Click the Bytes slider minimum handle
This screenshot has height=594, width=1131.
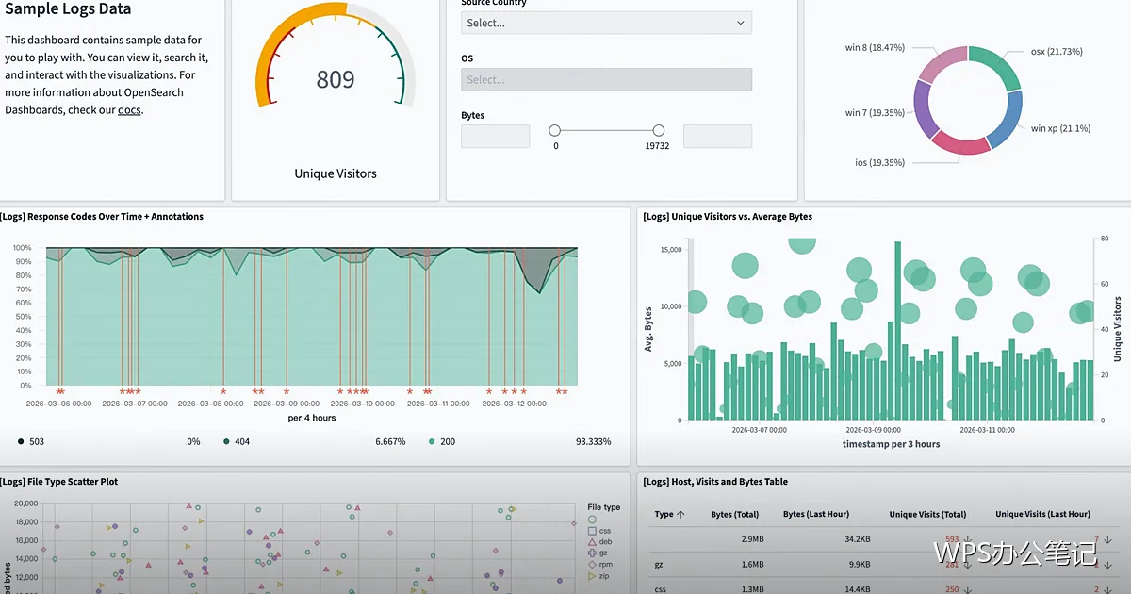point(555,131)
